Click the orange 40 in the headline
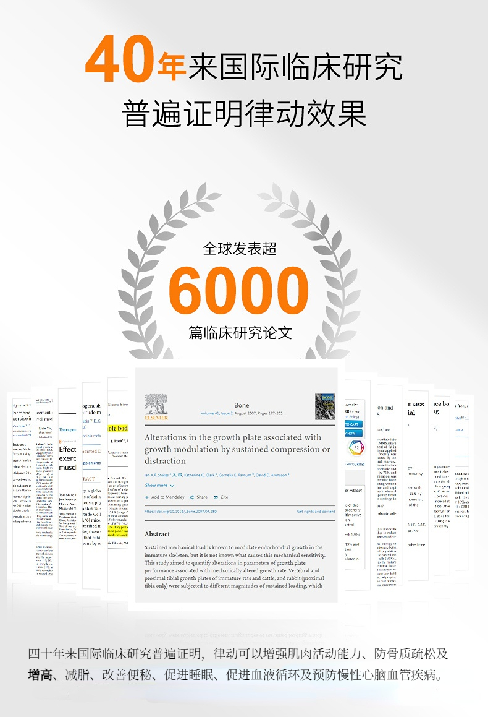Viewport: 488px width, 717px height. (x=120, y=59)
